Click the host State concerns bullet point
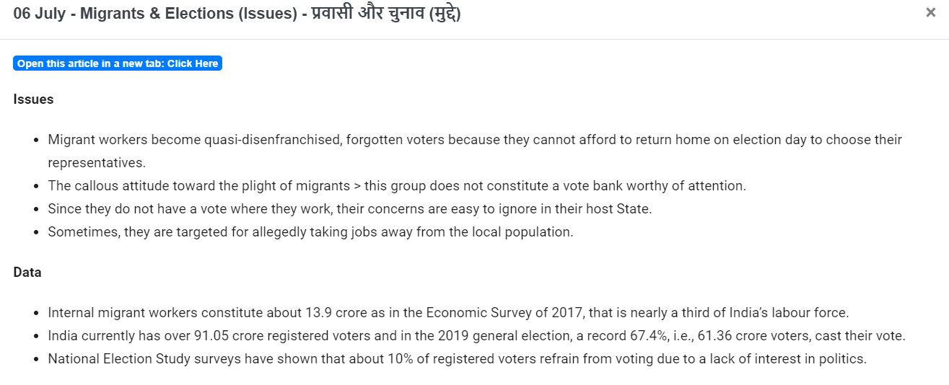 [x=350, y=209]
